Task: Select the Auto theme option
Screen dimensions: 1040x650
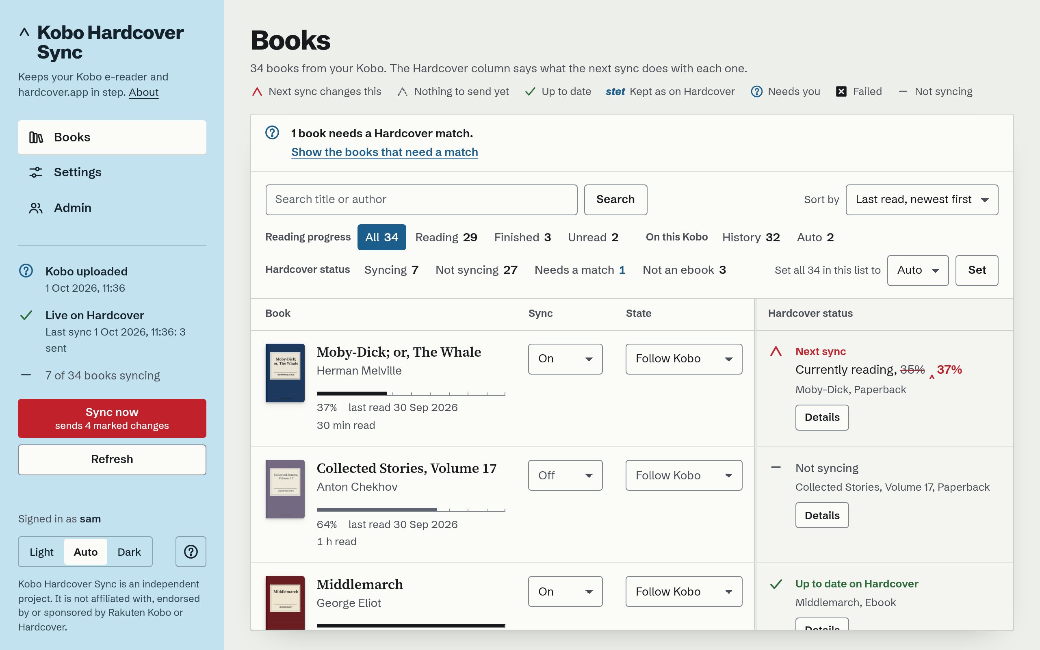Action: [x=86, y=552]
